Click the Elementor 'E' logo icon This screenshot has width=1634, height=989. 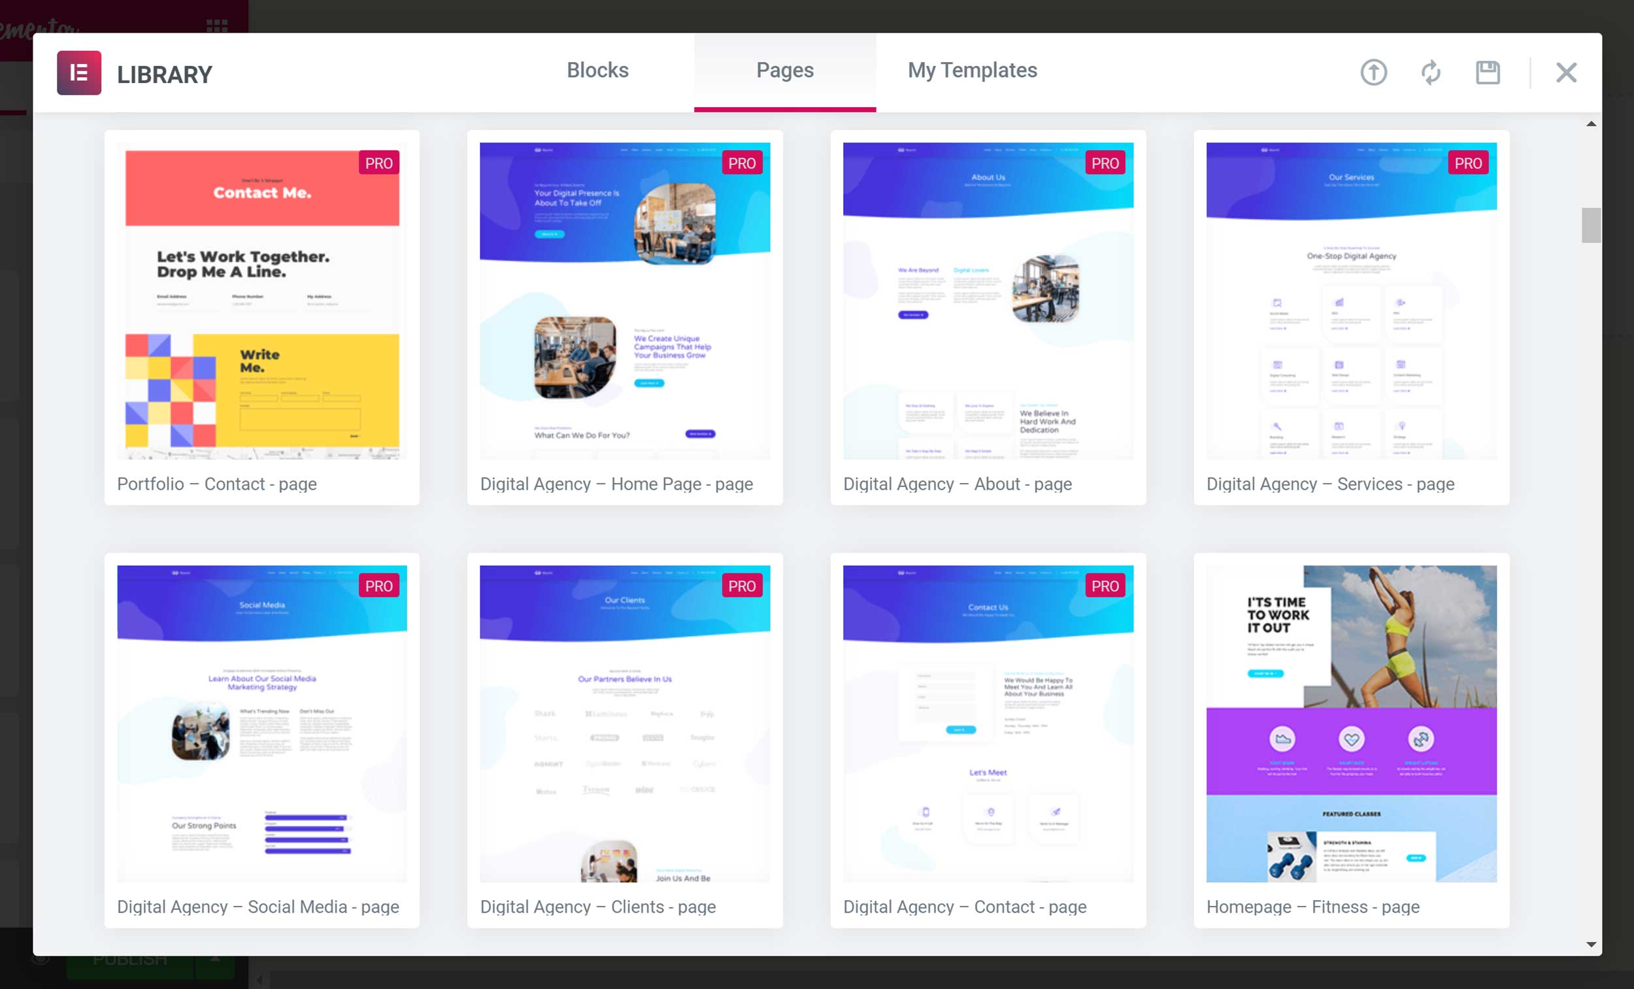(x=79, y=73)
